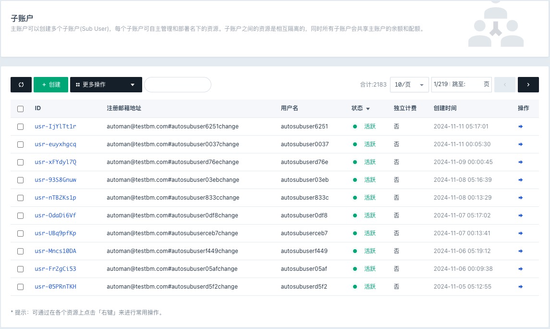Toggle the select-all checkbox in table header
Image resolution: width=550 pixels, height=329 pixels.
[20, 109]
